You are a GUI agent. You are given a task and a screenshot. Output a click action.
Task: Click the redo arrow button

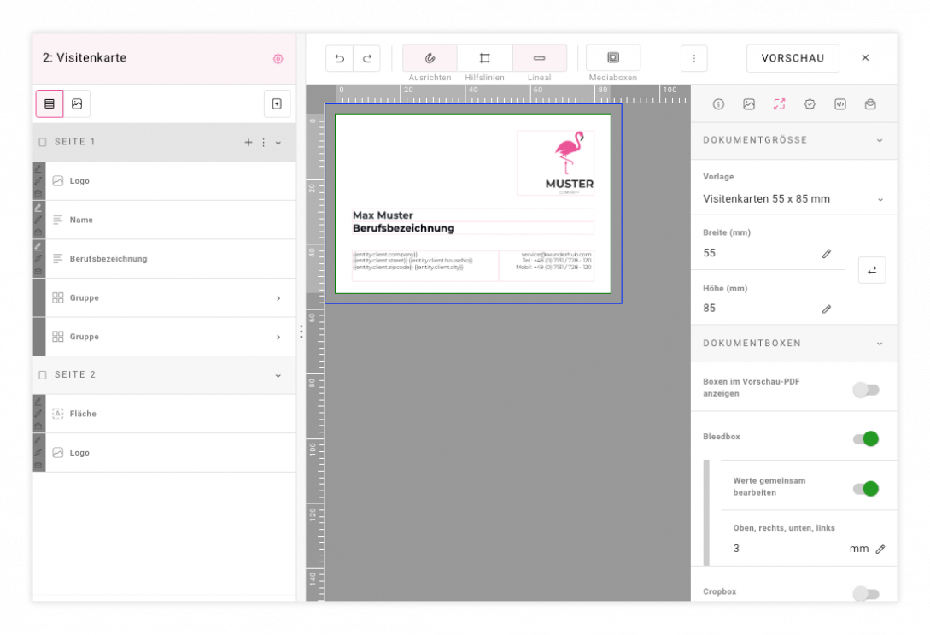click(366, 58)
